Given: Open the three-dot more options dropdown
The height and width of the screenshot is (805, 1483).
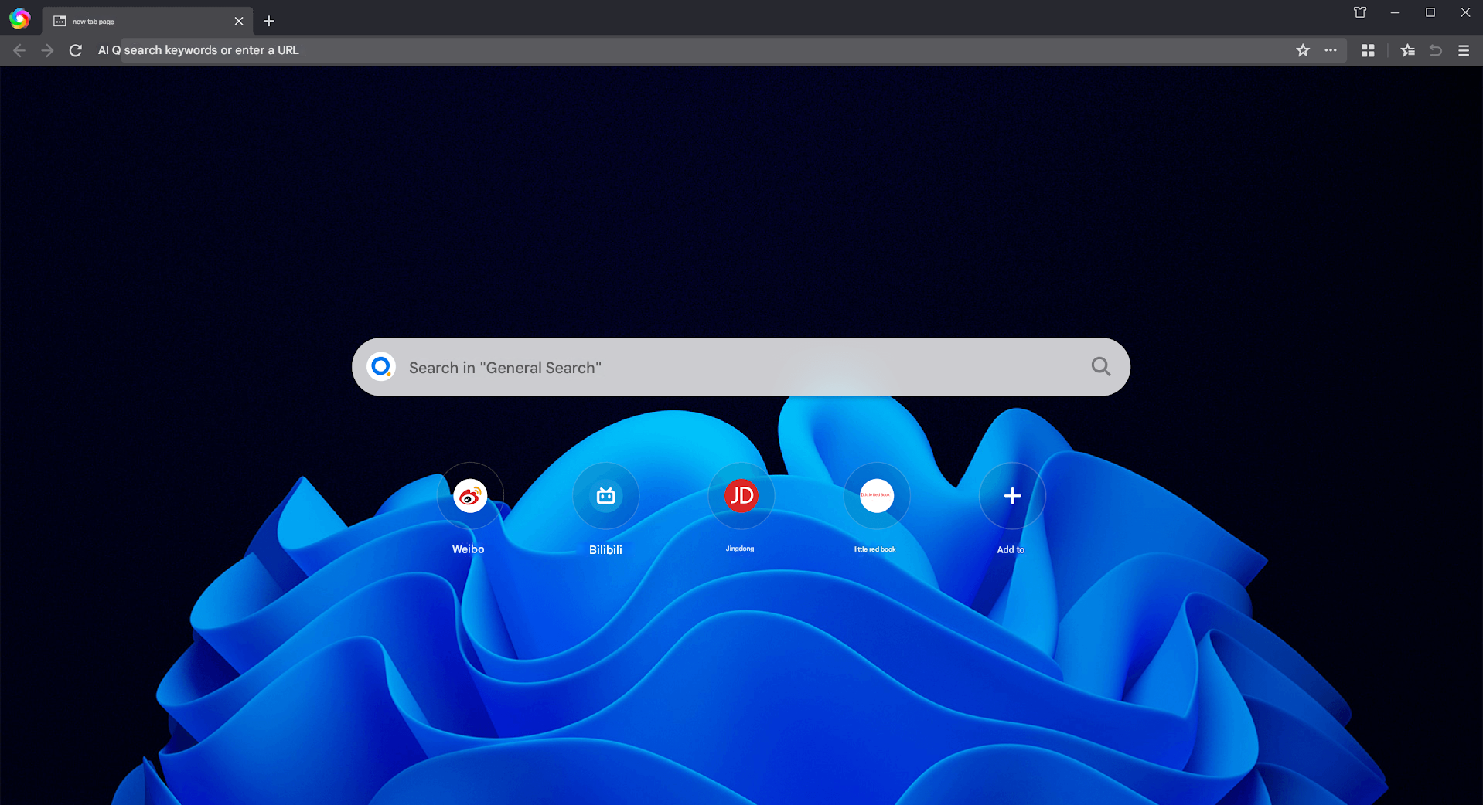Looking at the screenshot, I should (1331, 50).
